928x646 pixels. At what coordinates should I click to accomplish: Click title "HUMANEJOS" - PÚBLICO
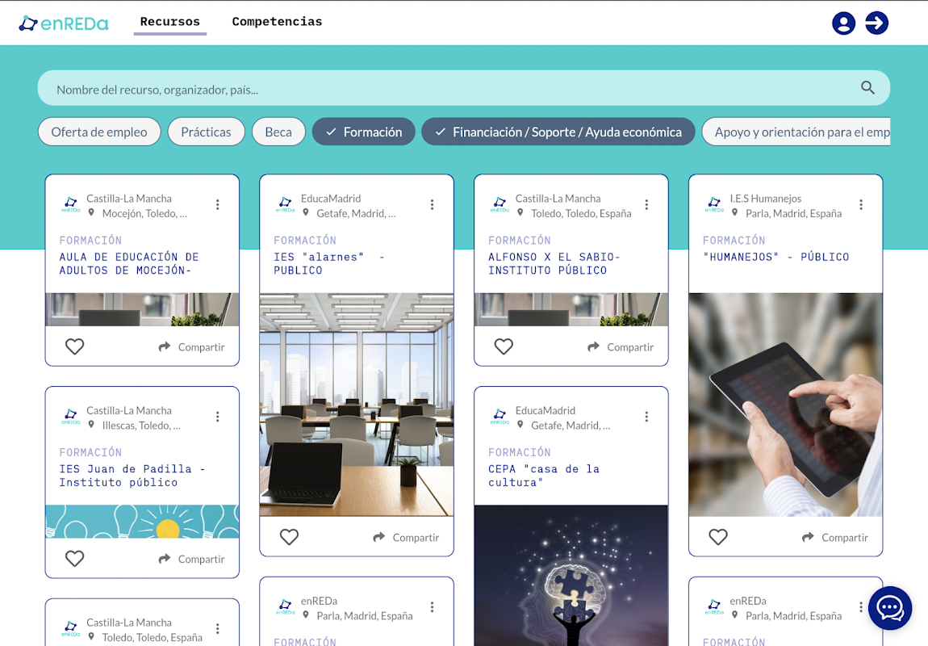coord(776,257)
